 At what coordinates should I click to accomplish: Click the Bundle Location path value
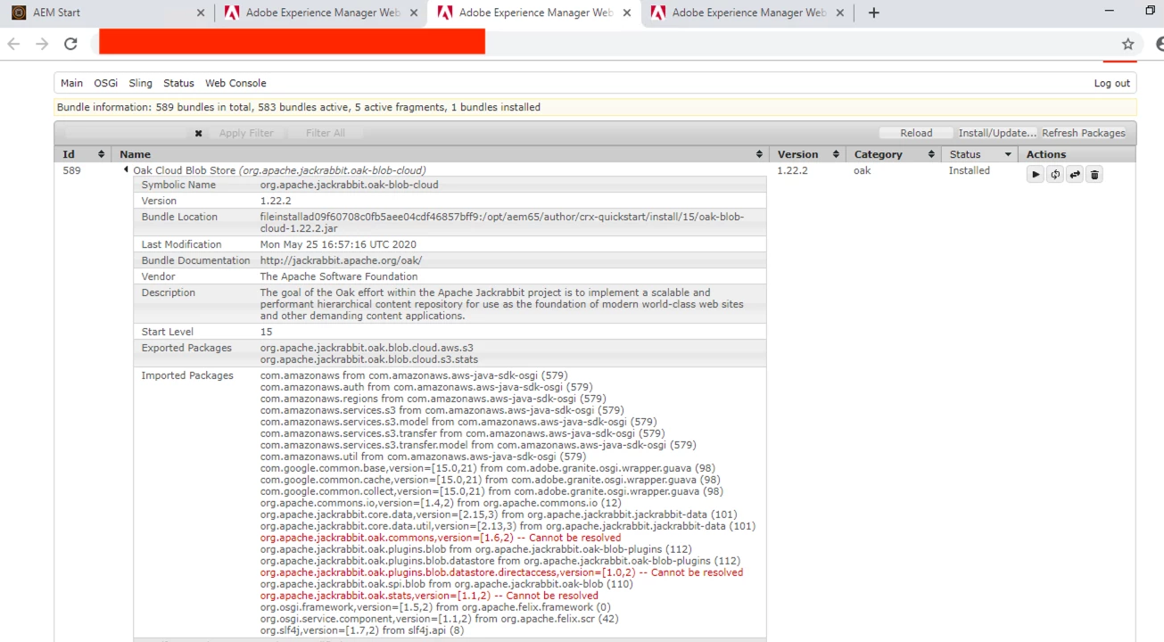pos(501,222)
